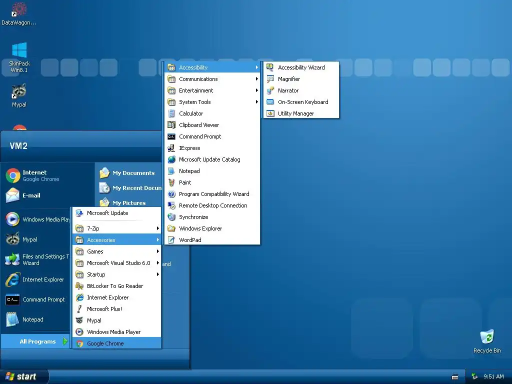Screen dimensions: 512x384
Task: Open My Recent Documents in Start menu
Action: 129,188
